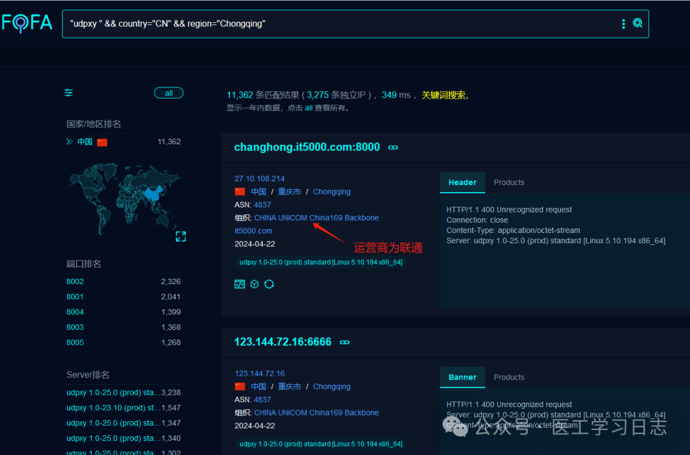Click '11,362' result count text
This screenshot has width=690, height=455.
(x=240, y=95)
